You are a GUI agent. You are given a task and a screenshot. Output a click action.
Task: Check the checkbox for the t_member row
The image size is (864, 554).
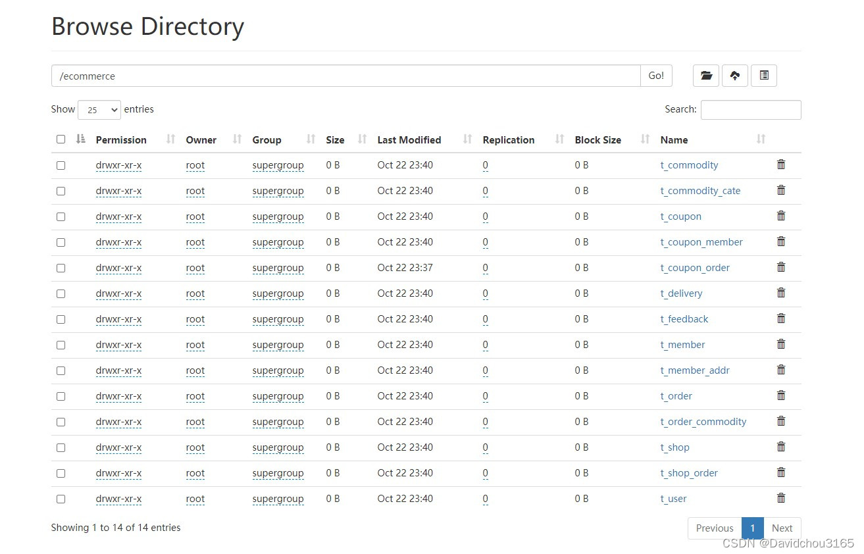[x=61, y=345]
